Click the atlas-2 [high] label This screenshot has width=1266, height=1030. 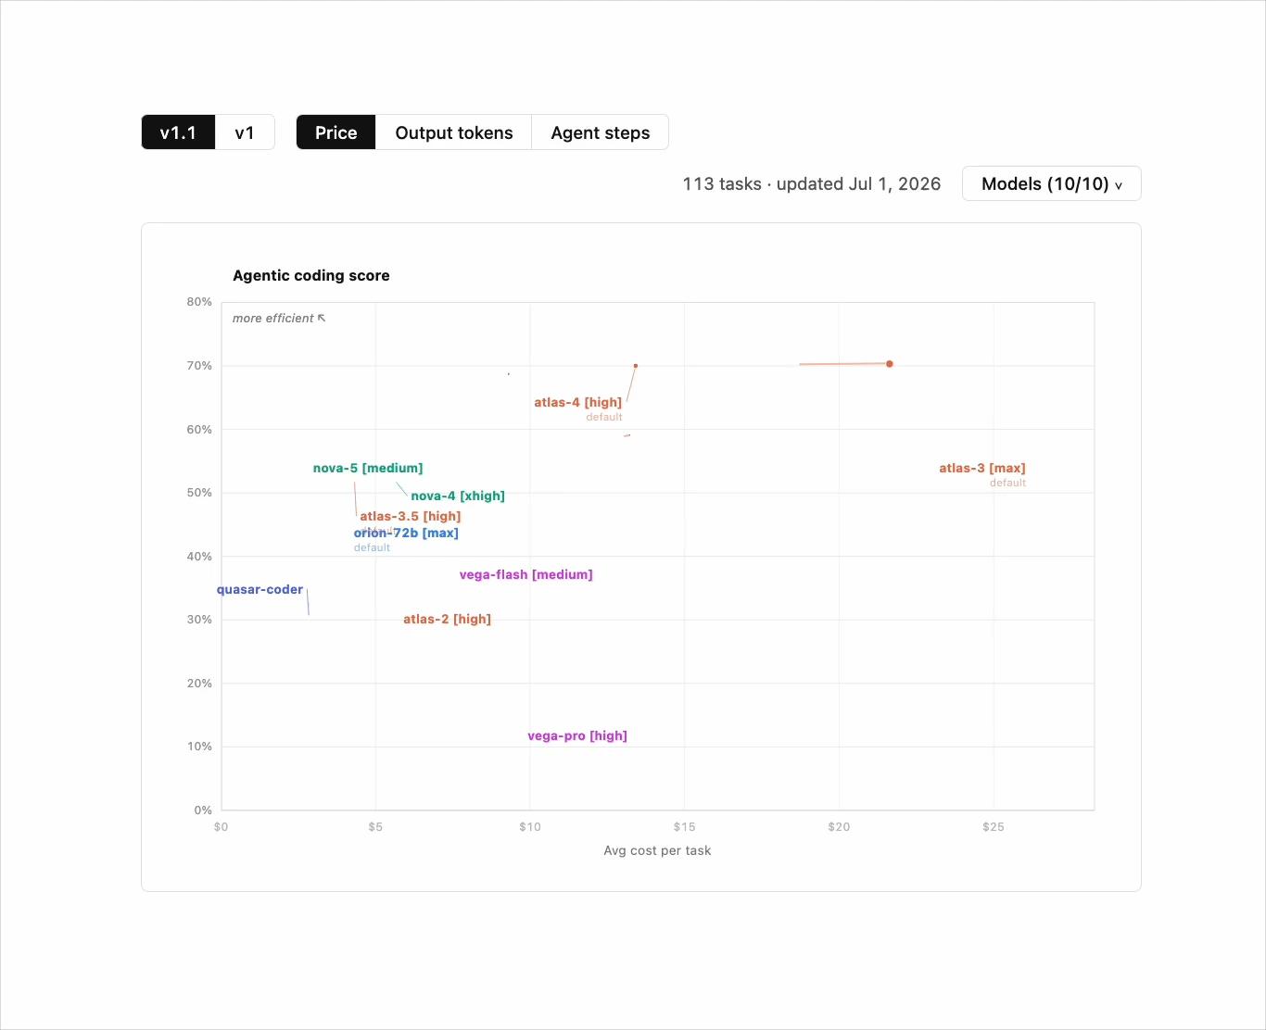[447, 619]
